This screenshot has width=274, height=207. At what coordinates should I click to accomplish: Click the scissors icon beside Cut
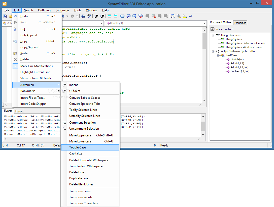click(x=15, y=29)
